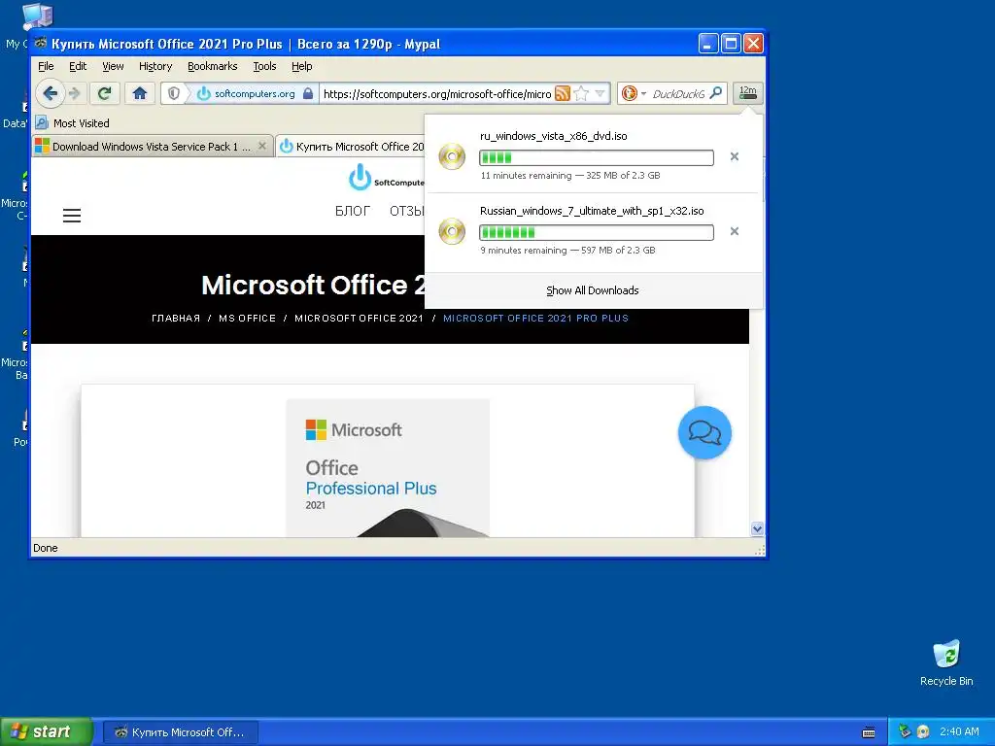Open the blue chat support bubble
The height and width of the screenshot is (746, 995).
pos(704,432)
